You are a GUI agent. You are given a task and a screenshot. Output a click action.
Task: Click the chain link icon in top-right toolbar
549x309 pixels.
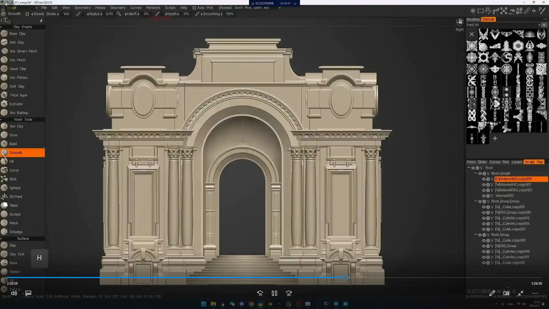[527, 11]
